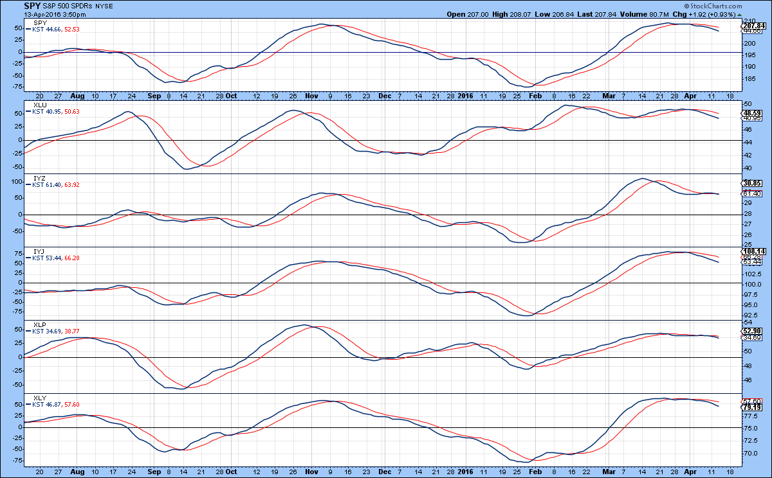The height and width of the screenshot is (478, 772).
Task: Click the 52.90 price tag in XLP panel
Action: 752,331
